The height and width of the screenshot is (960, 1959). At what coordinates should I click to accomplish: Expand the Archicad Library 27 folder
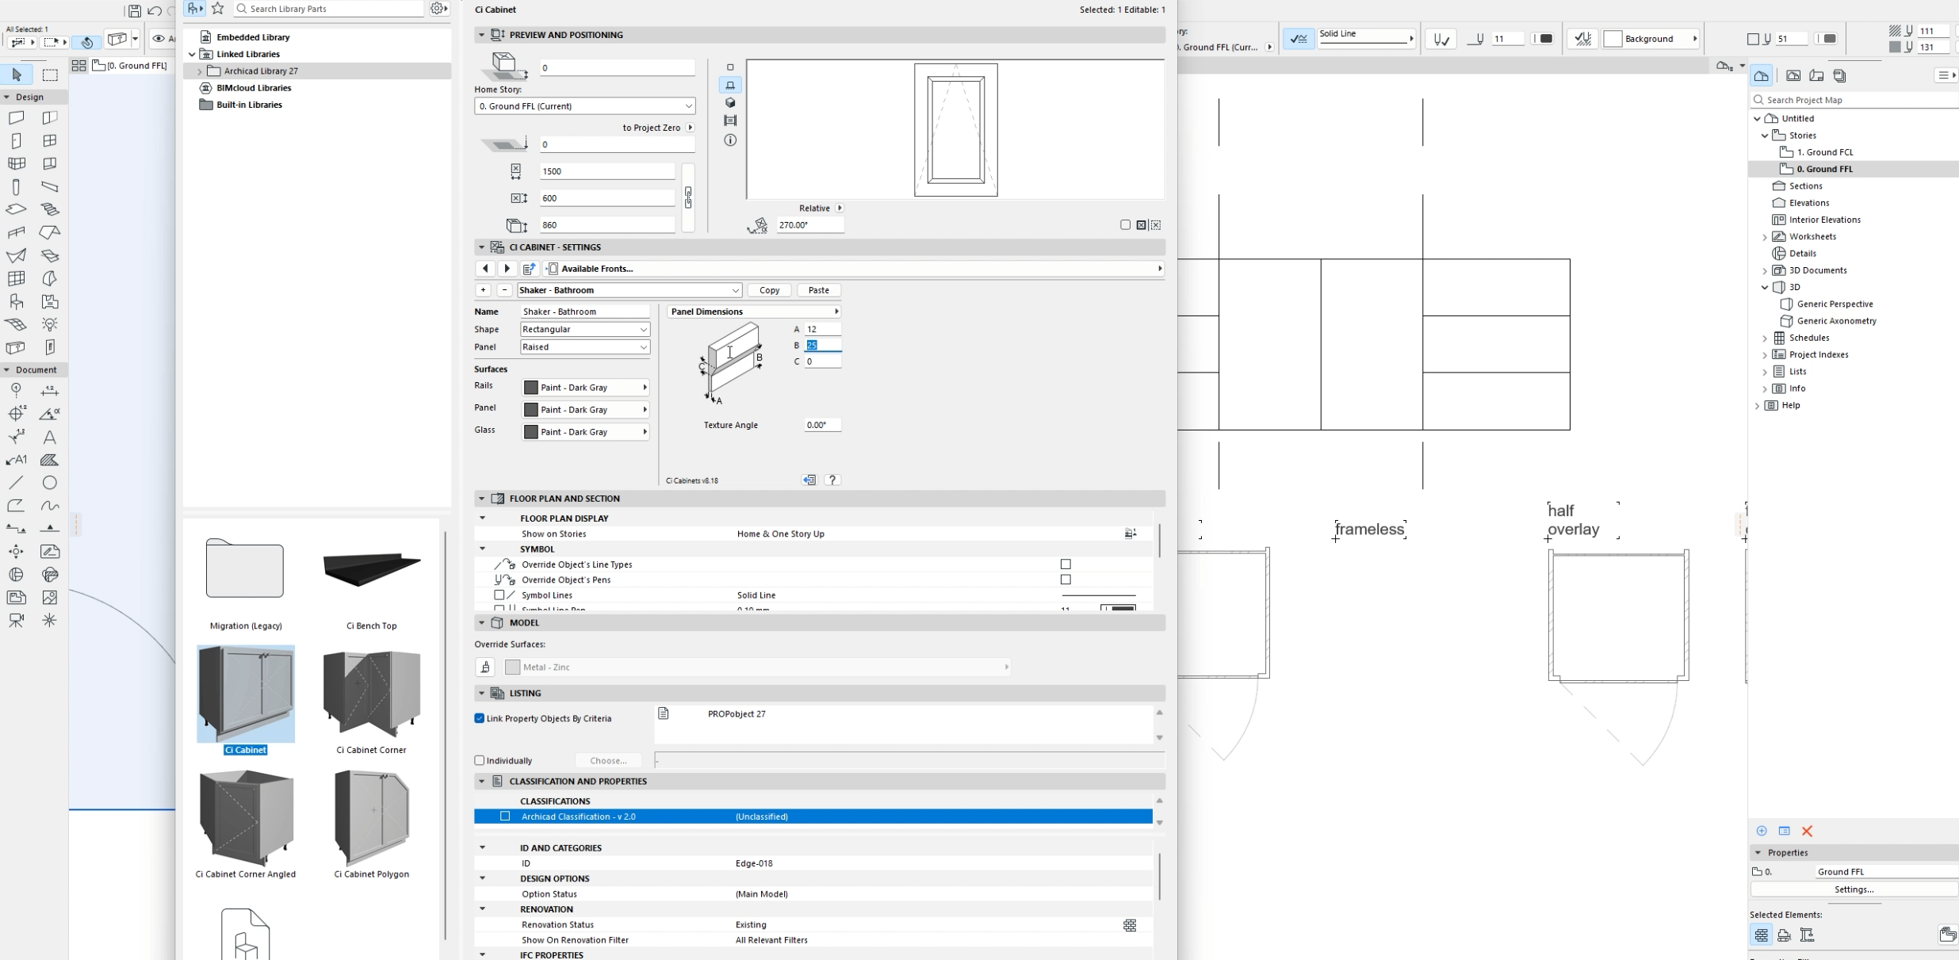tap(199, 71)
